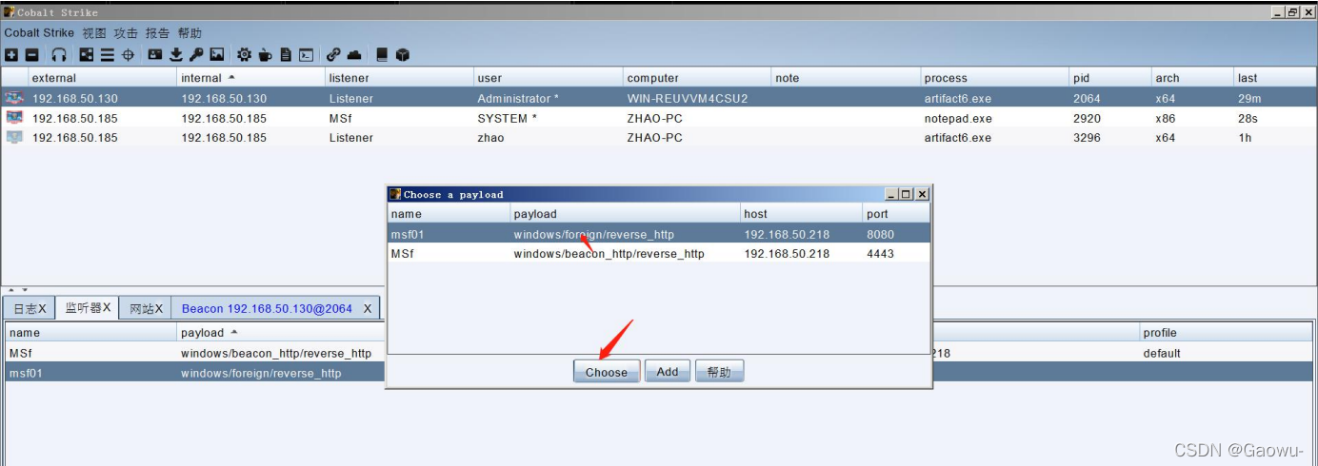This screenshot has height=466, width=1318.
Task: Sort sessions by the user column
Action: tap(549, 78)
